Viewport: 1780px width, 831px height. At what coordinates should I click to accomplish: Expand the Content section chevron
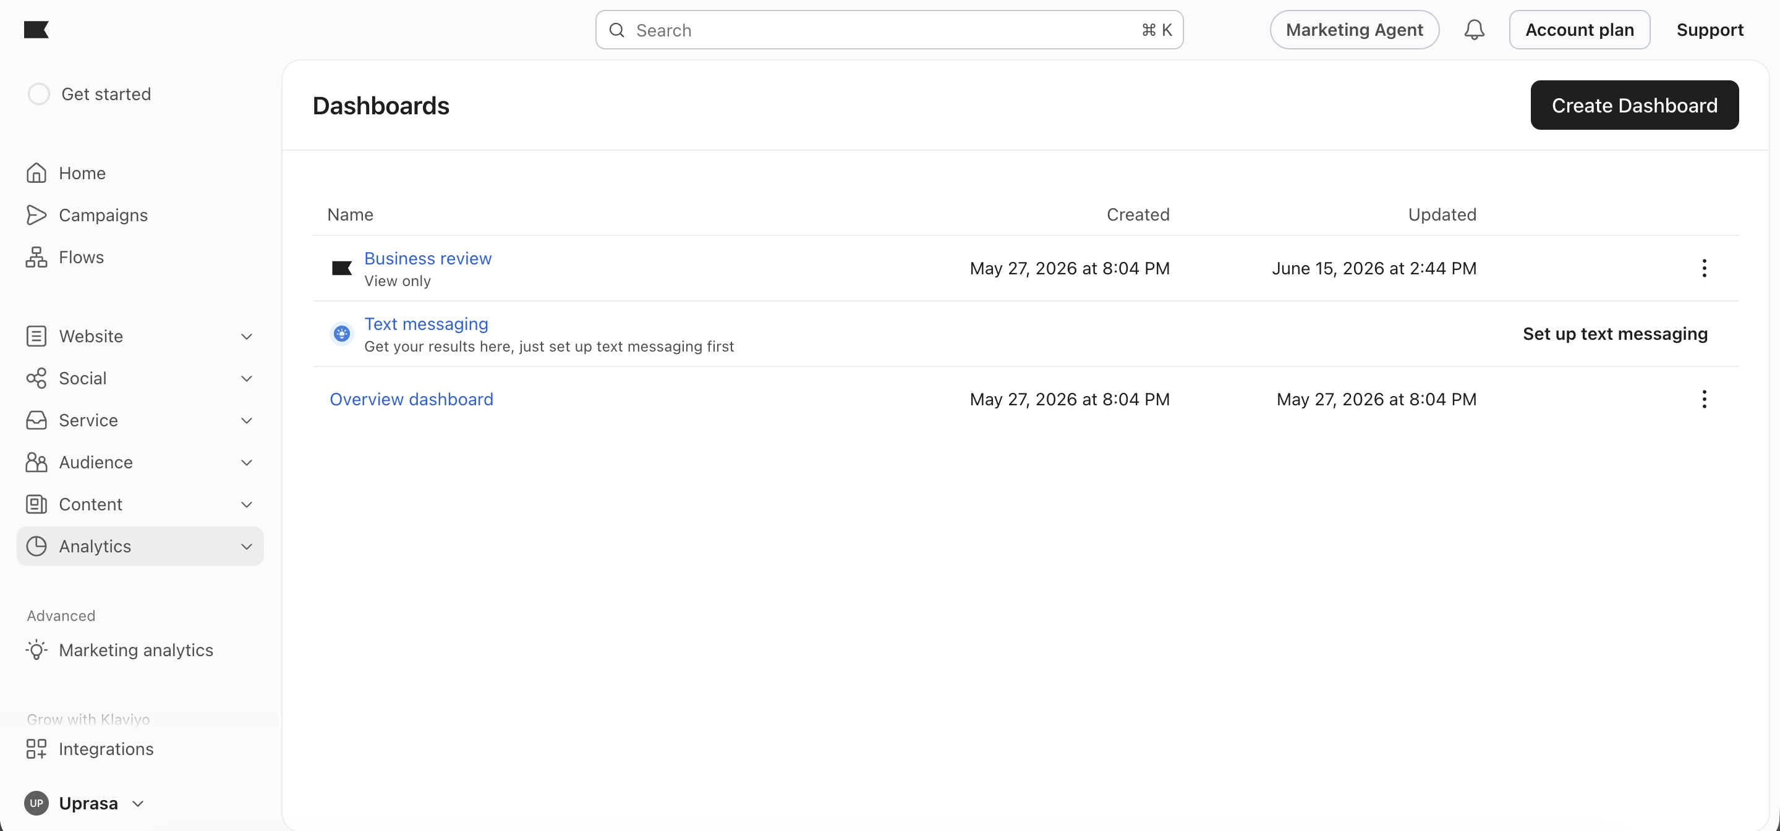point(247,505)
